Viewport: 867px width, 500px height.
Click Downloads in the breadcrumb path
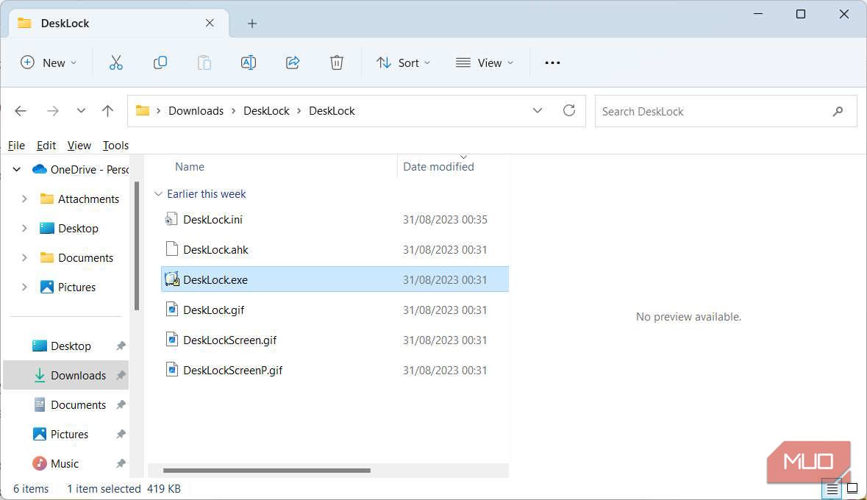(x=196, y=110)
